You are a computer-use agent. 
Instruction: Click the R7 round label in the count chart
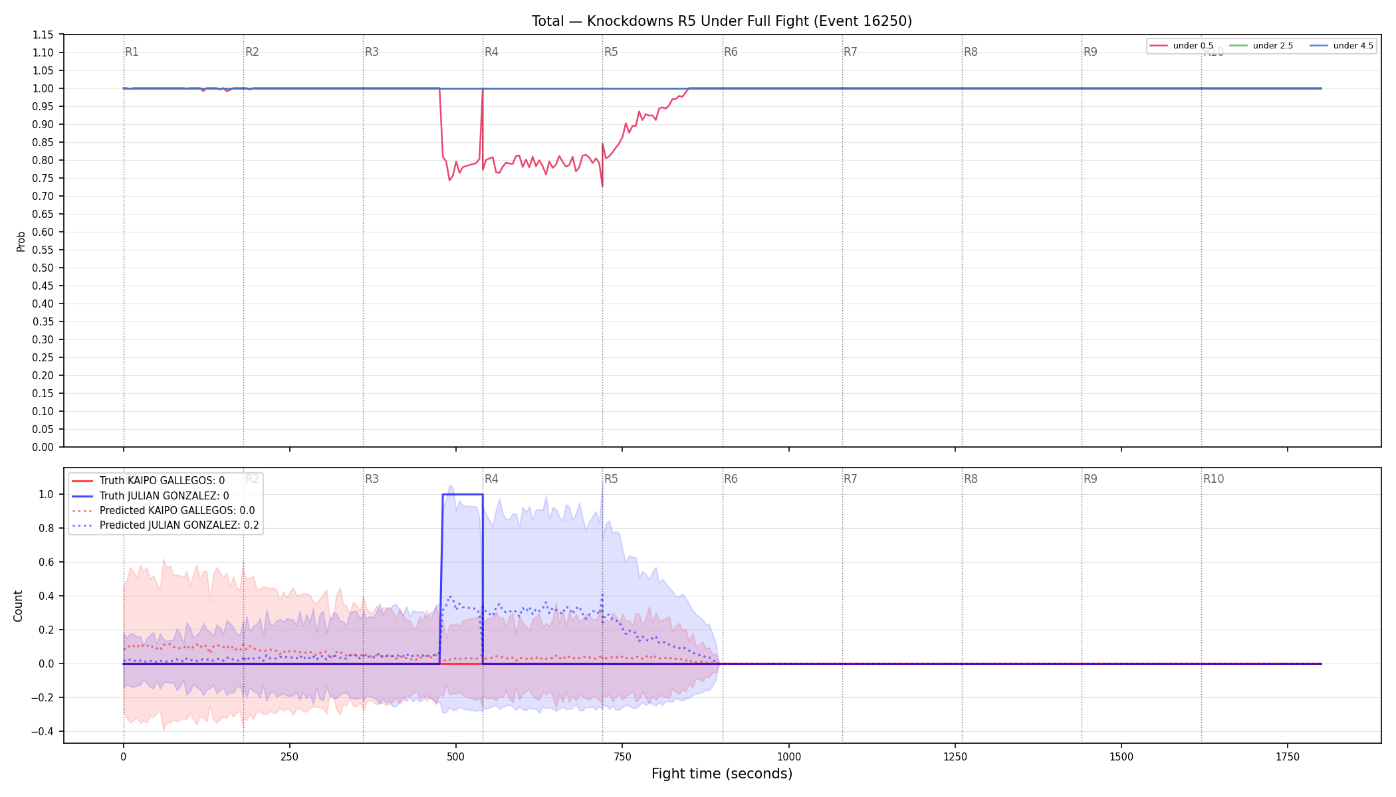point(850,479)
